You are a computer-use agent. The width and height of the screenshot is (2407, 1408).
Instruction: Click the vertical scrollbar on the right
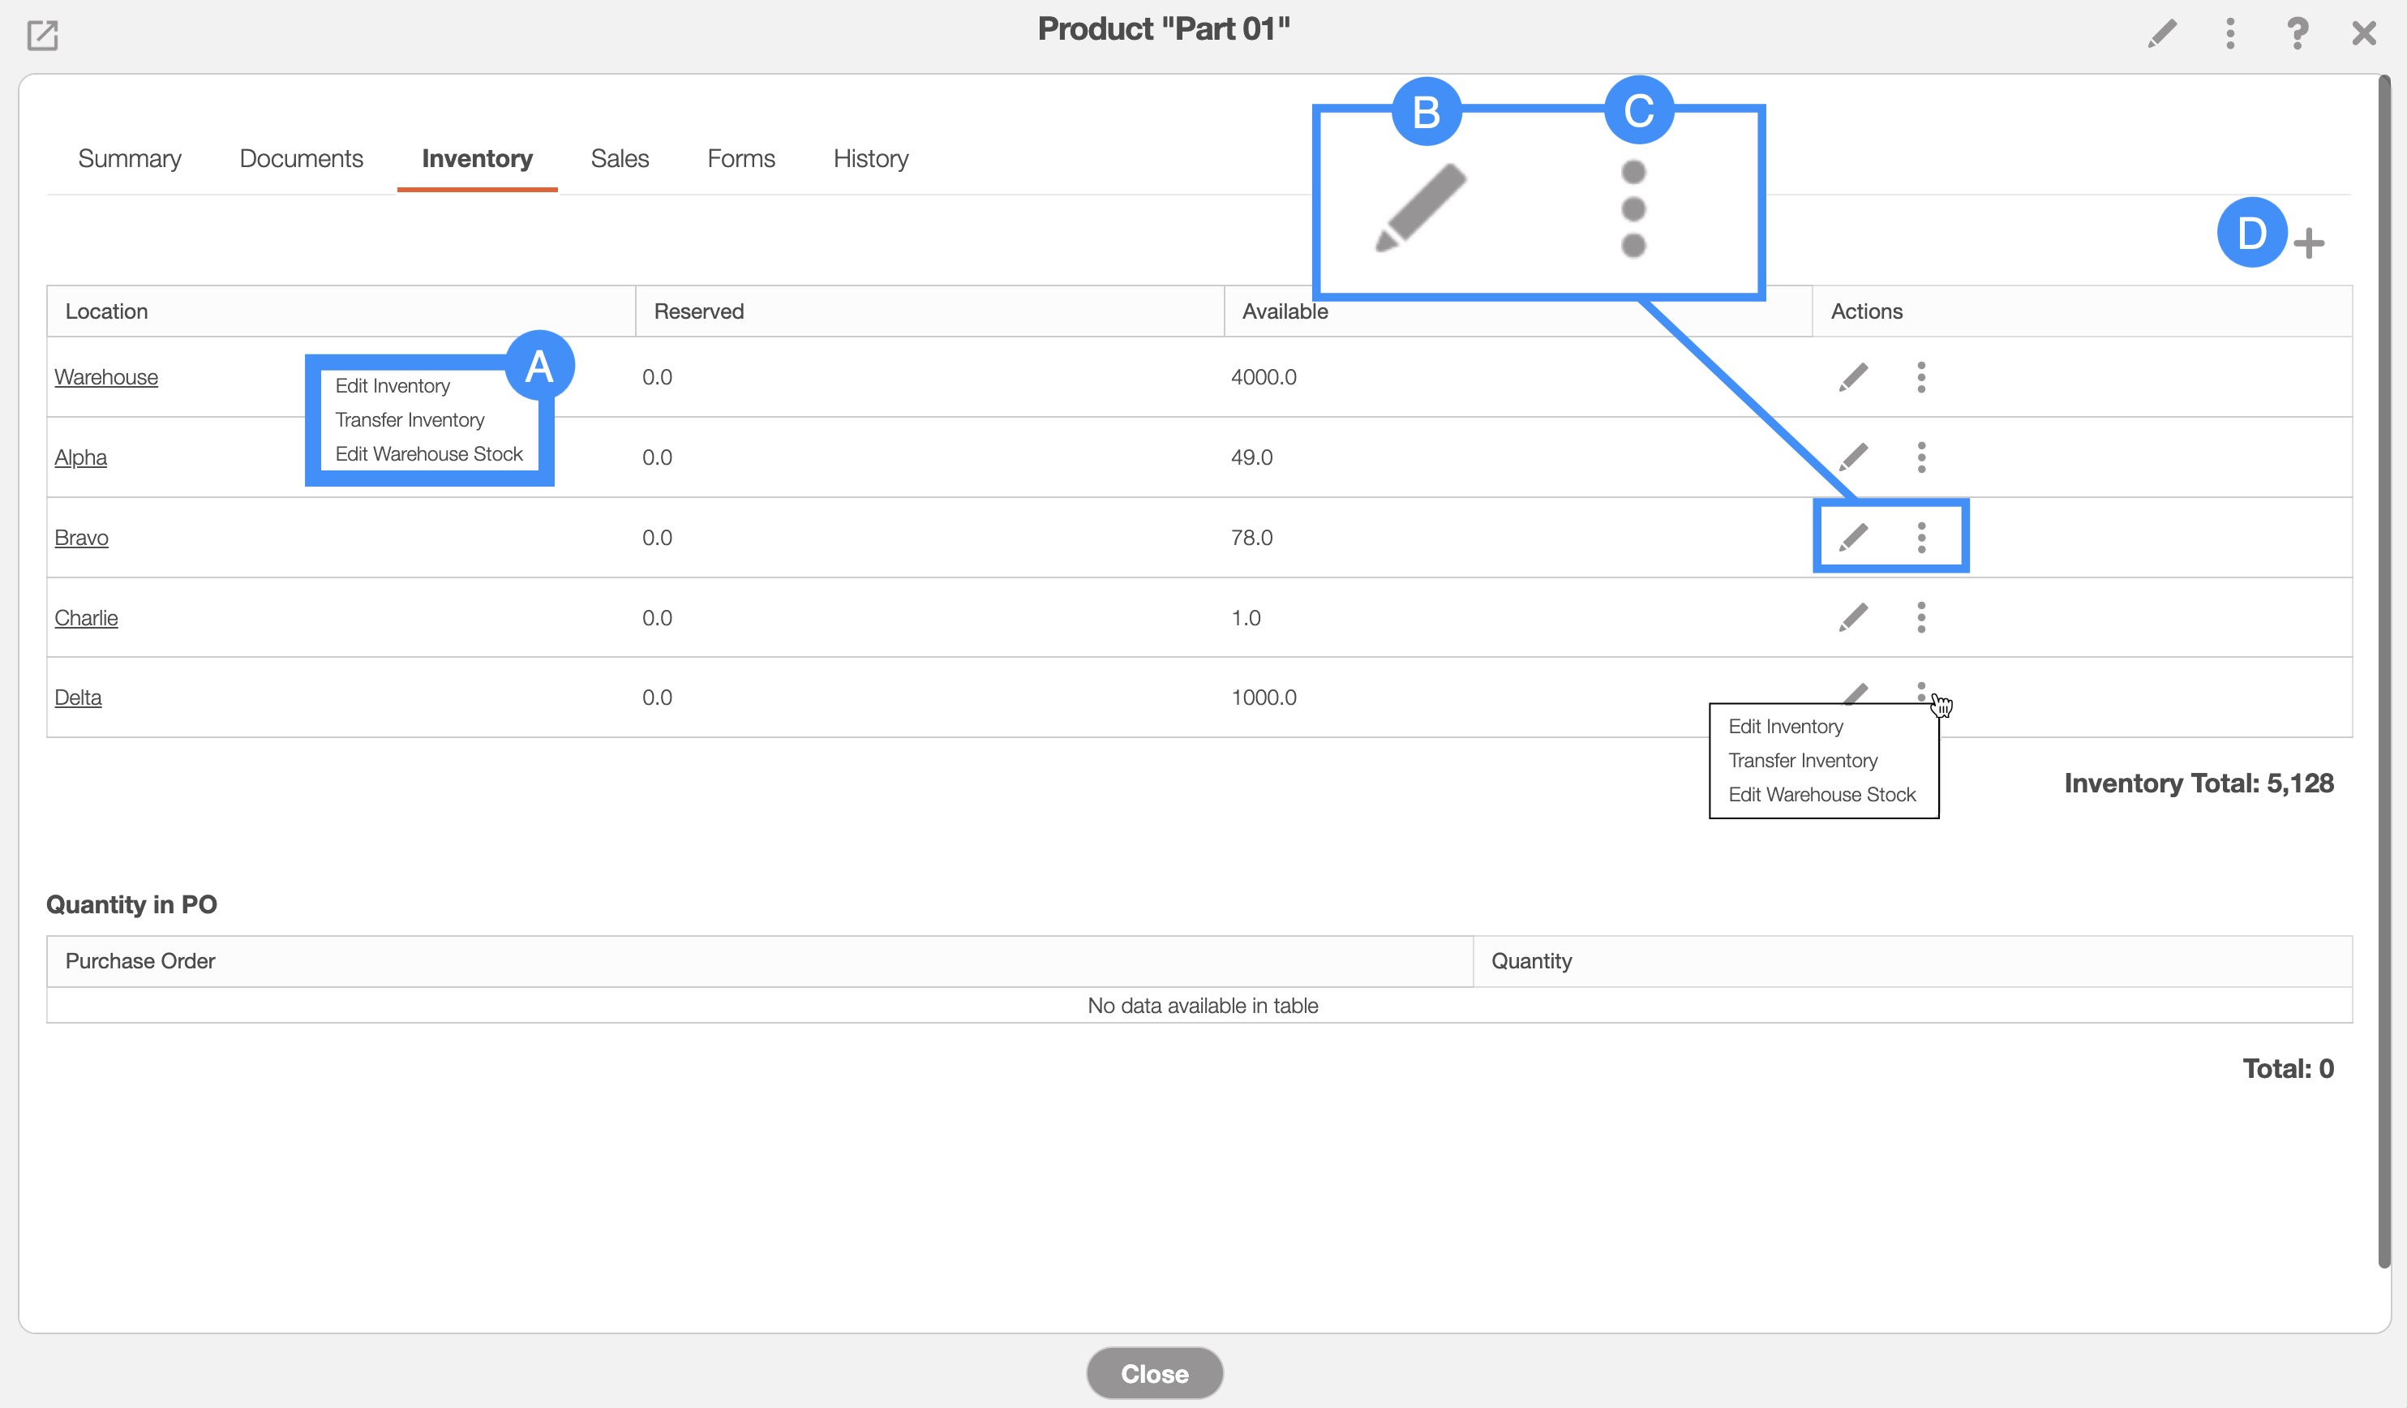click(2384, 668)
